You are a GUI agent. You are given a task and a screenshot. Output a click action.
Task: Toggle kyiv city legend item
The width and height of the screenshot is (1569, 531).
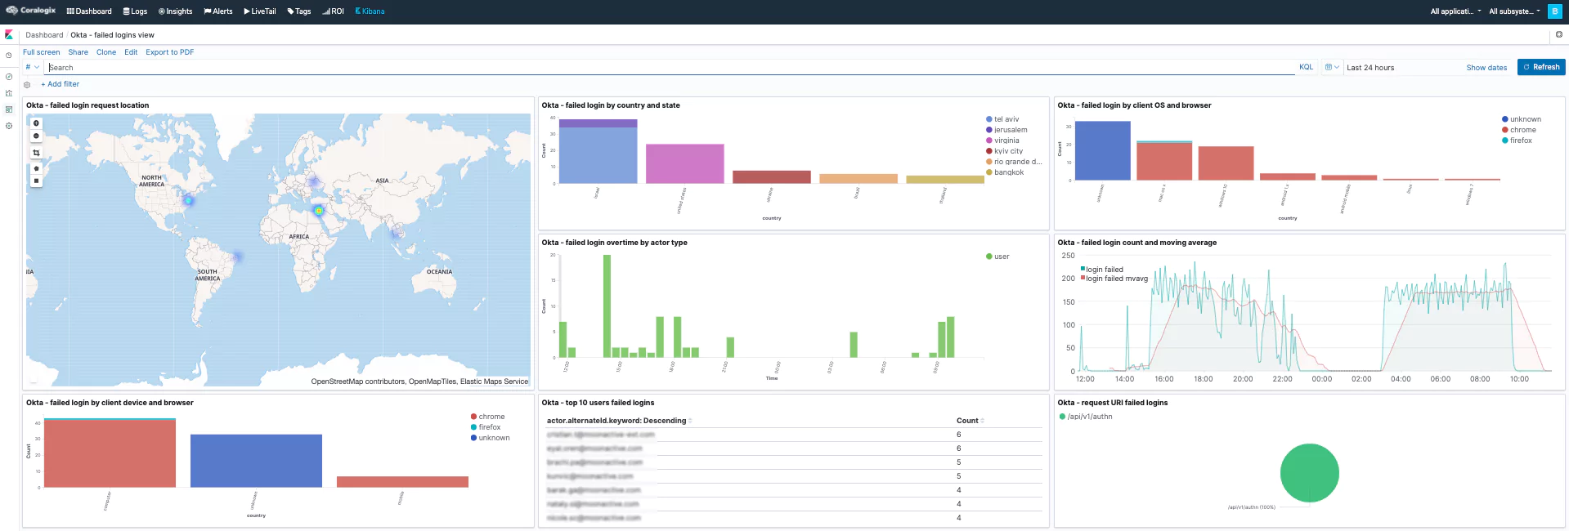click(x=1004, y=151)
